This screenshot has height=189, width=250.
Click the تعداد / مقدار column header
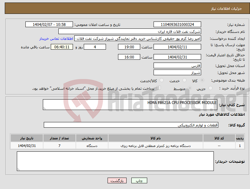[59, 138]
